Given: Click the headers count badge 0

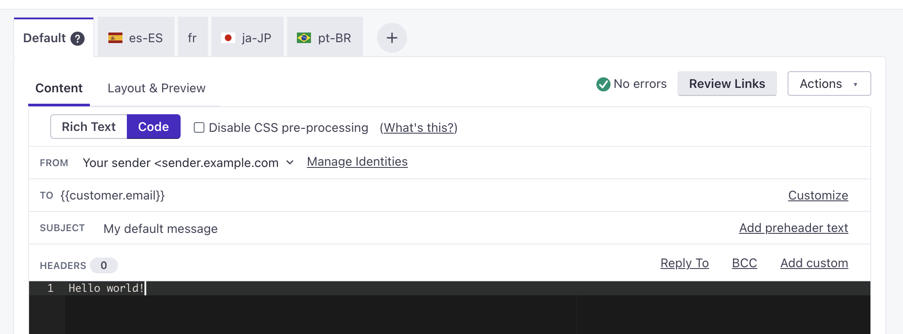Looking at the screenshot, I should (104, 265).
